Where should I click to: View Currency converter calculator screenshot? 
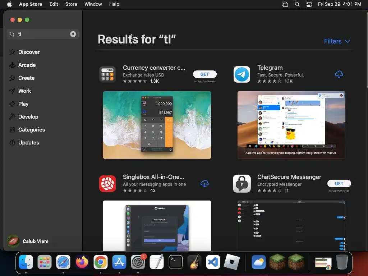click(x=157, y=125)
